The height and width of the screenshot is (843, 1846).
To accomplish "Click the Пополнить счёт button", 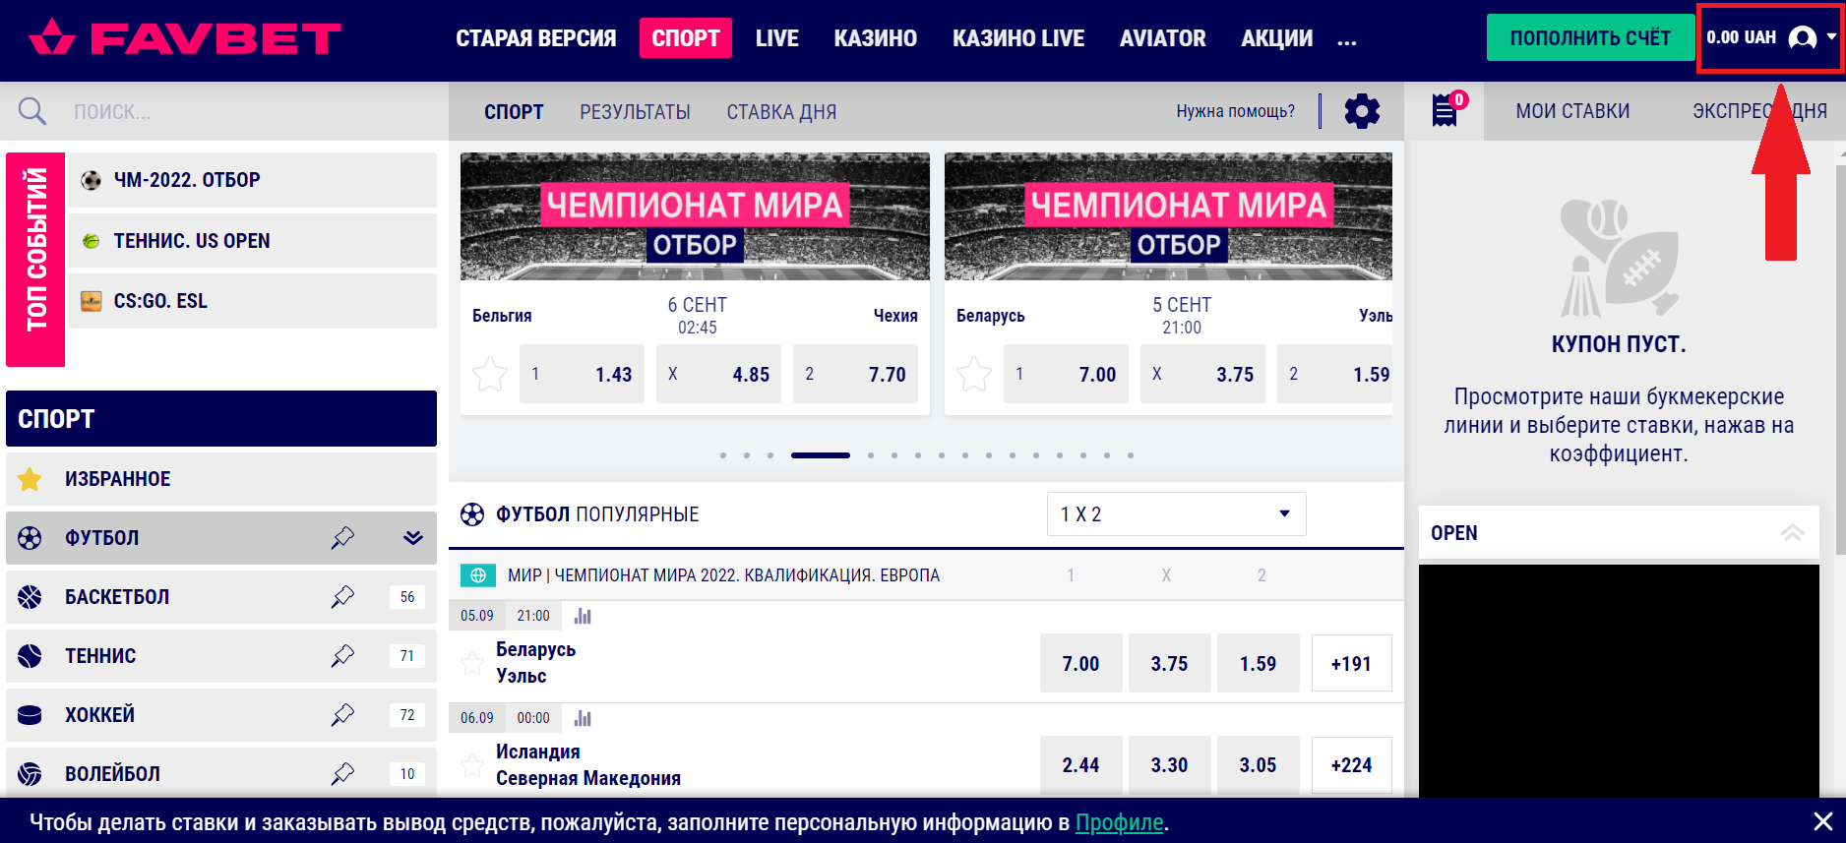I will pyautogui.click(x=1590, y=37).
